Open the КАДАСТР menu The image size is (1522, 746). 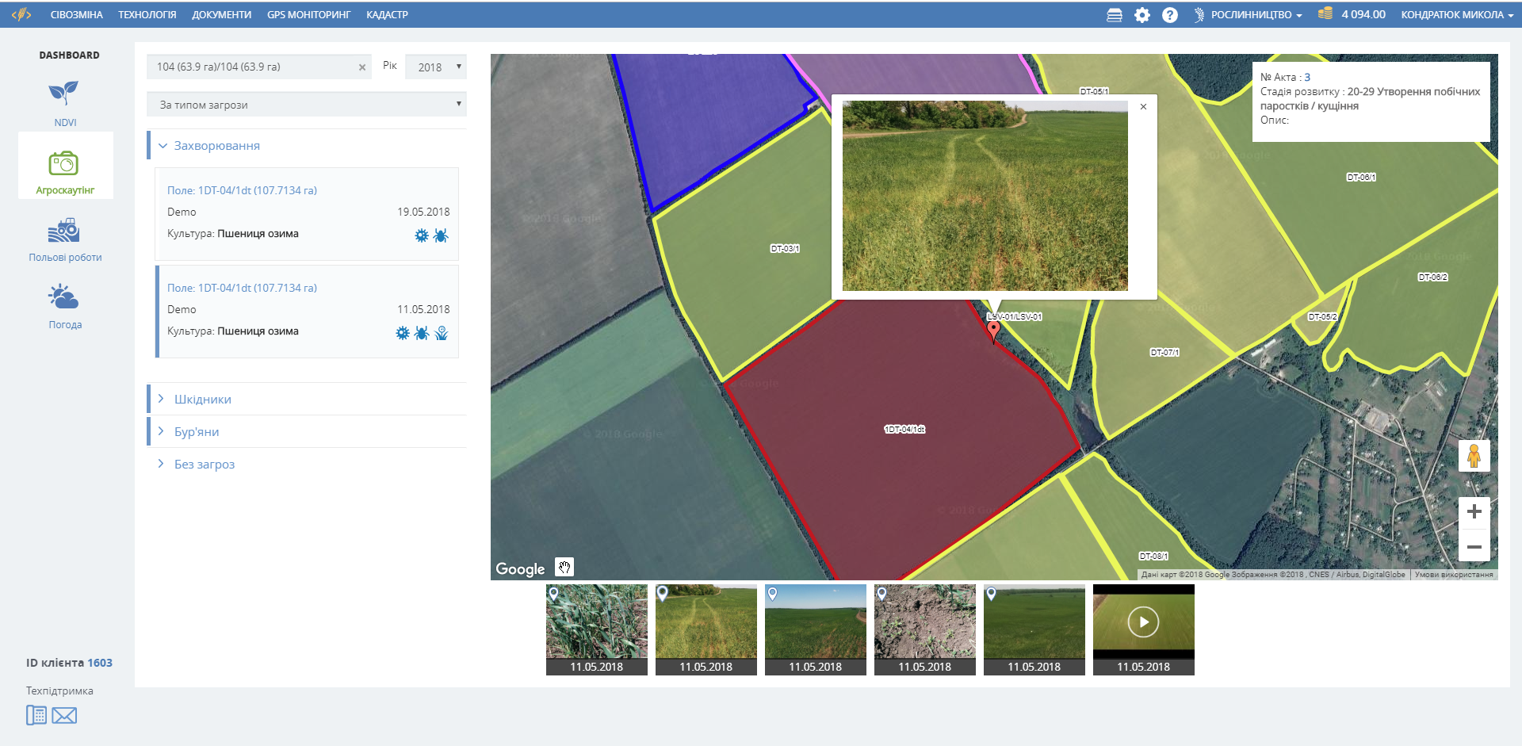tap(387, 15)
